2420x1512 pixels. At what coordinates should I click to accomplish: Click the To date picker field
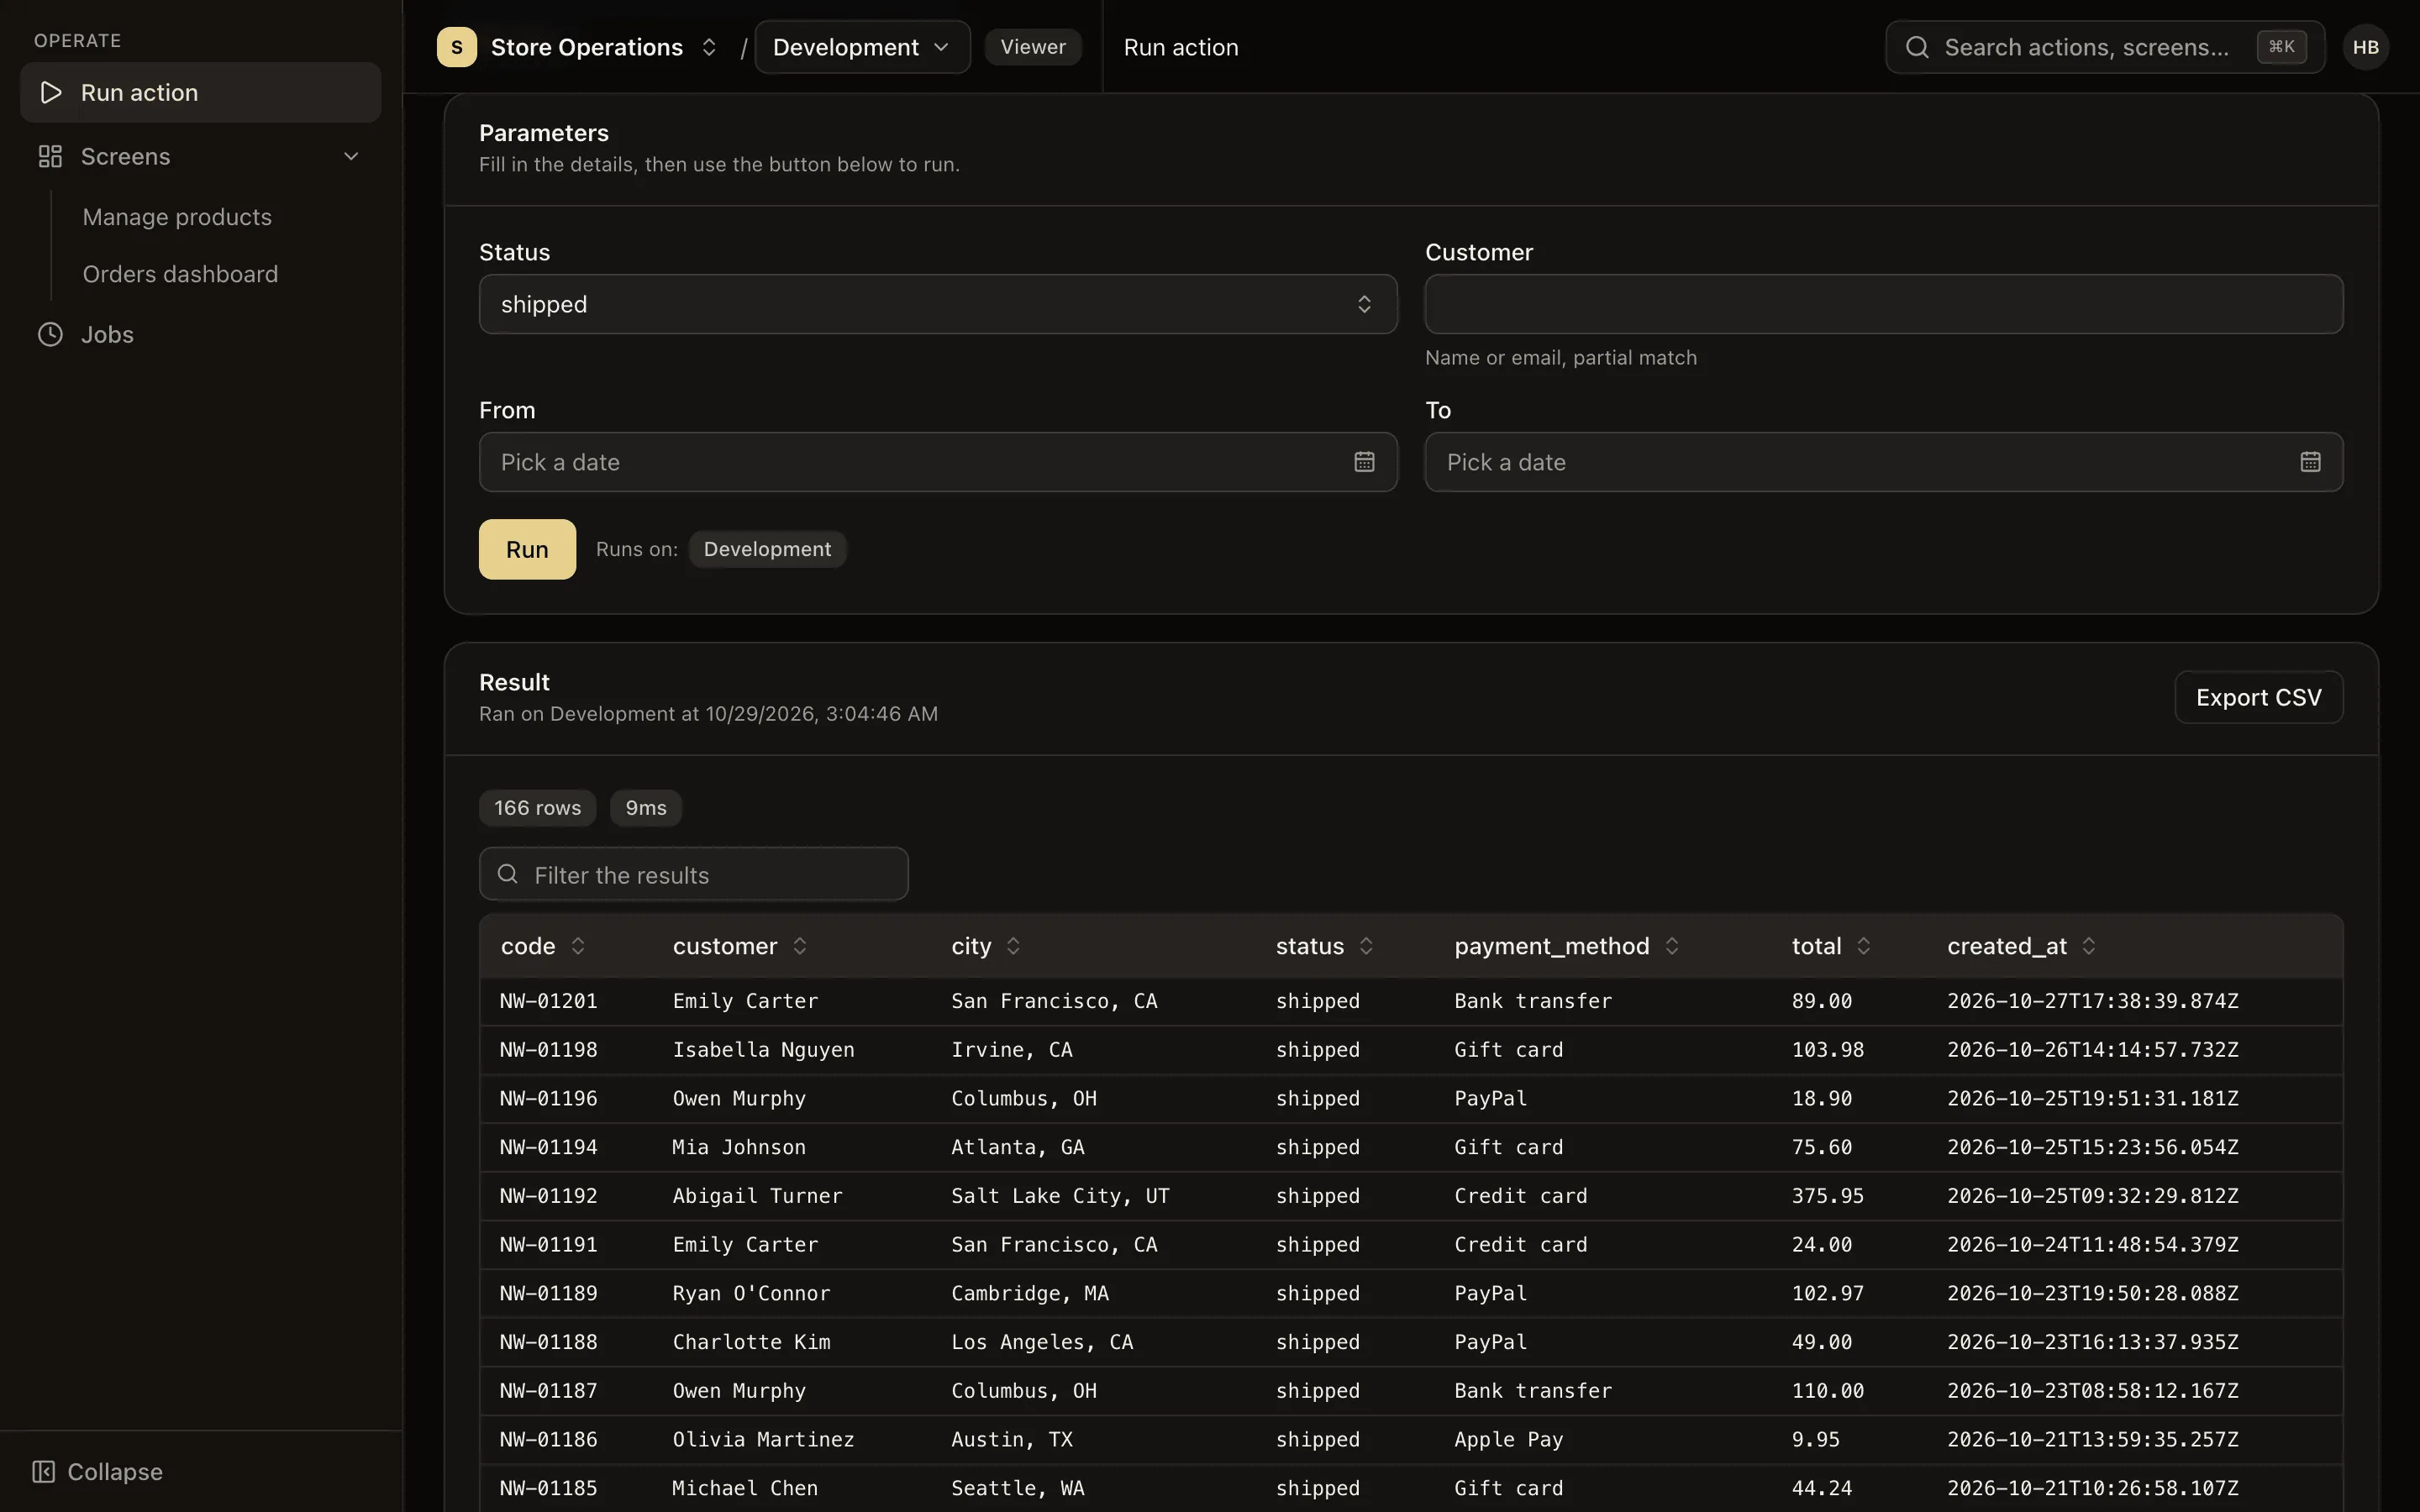[x=1883, y=462]
